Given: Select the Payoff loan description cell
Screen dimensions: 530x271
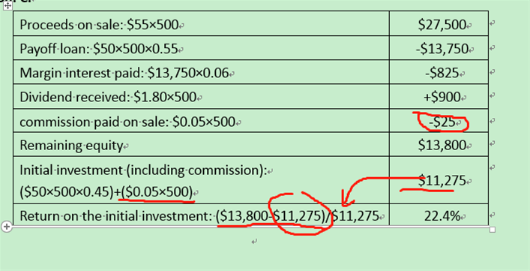Looking at the screenshot, I should click(201, 48).
